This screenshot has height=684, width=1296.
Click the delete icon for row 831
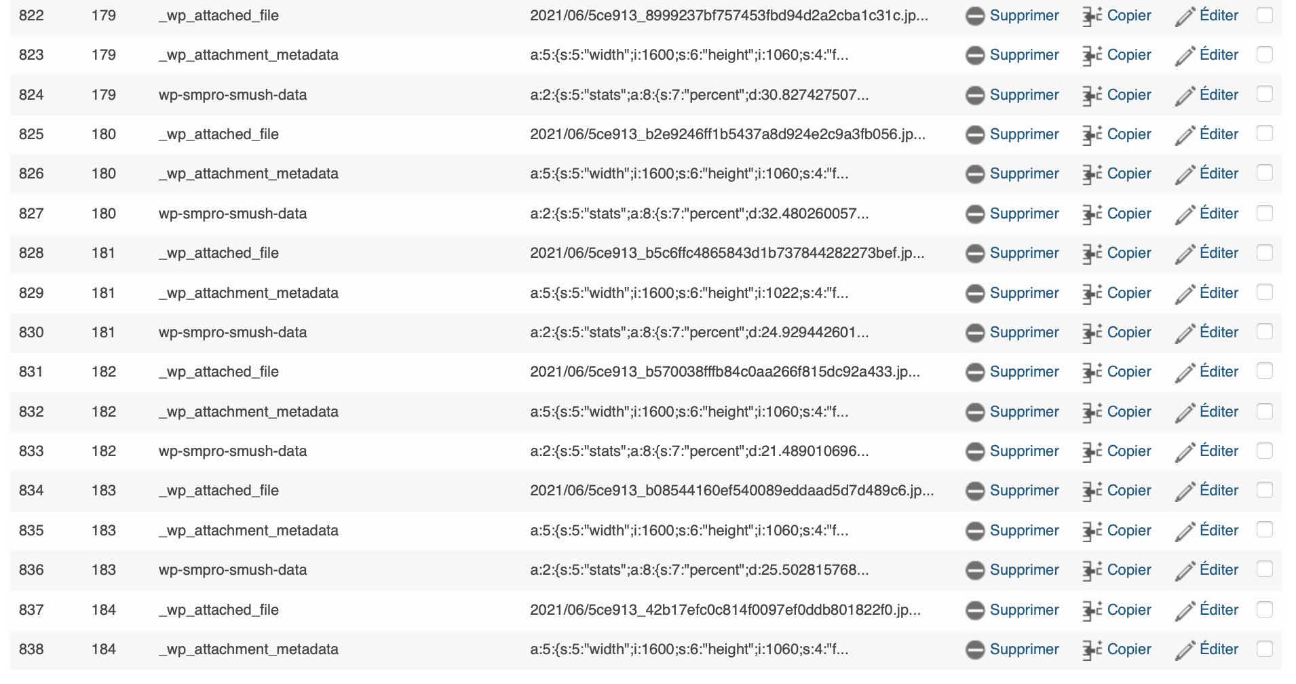coord(975,373)
